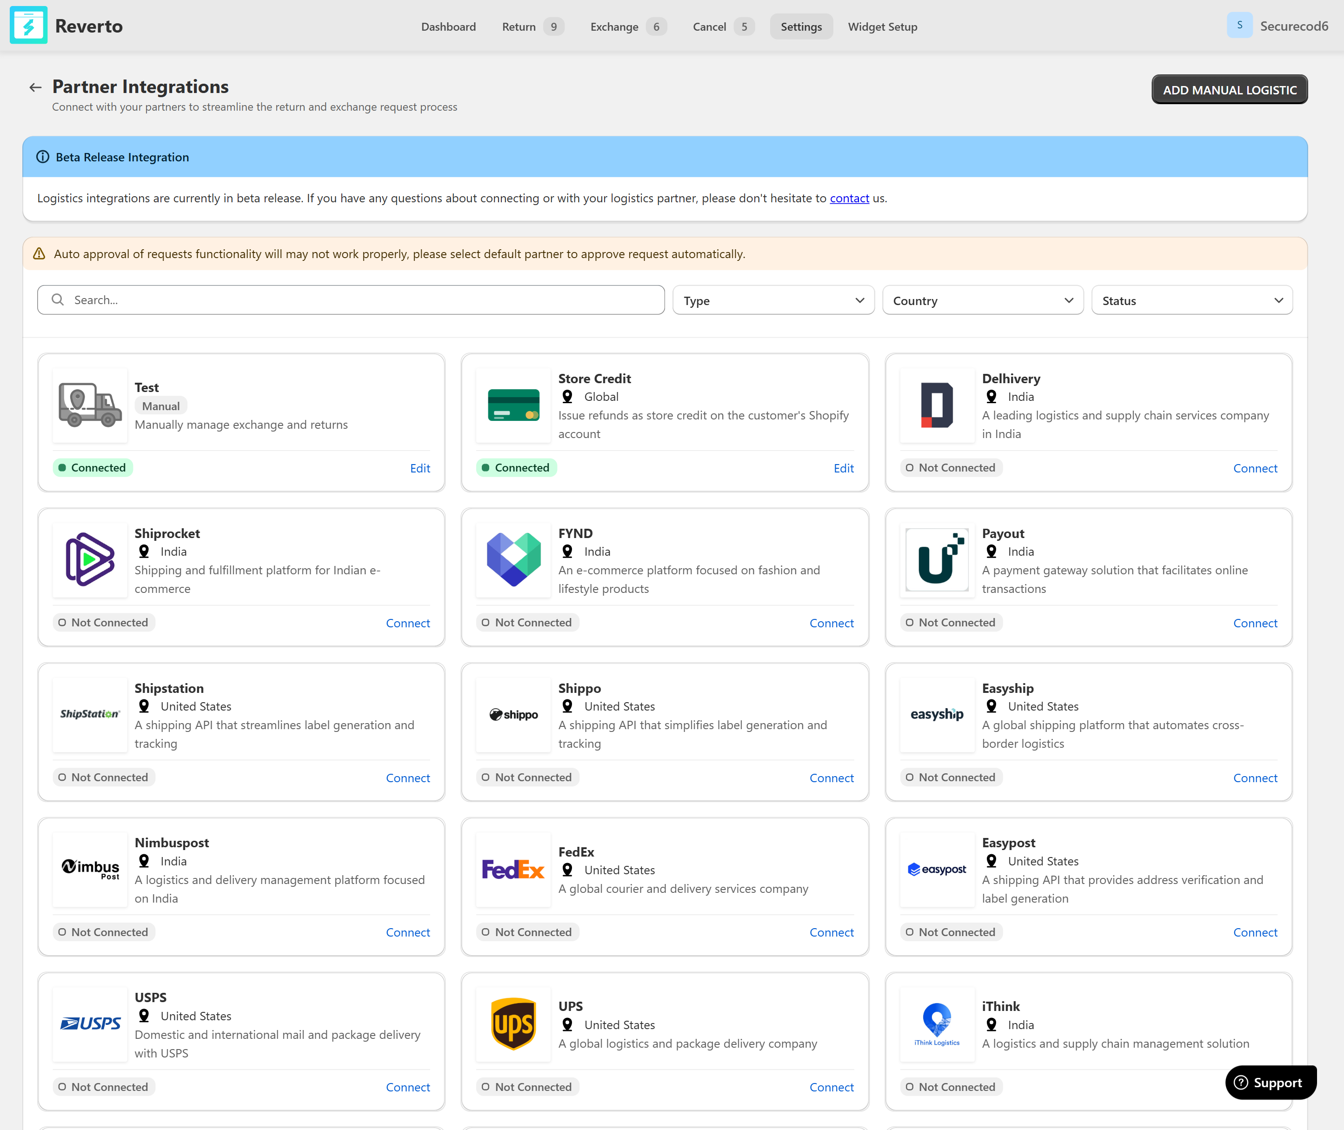Image resolution: width=1344 pixels, height=1130 pixels.
Task: Open the Dashboard tab
Action: pyautogui.click(x=448, y=26)
